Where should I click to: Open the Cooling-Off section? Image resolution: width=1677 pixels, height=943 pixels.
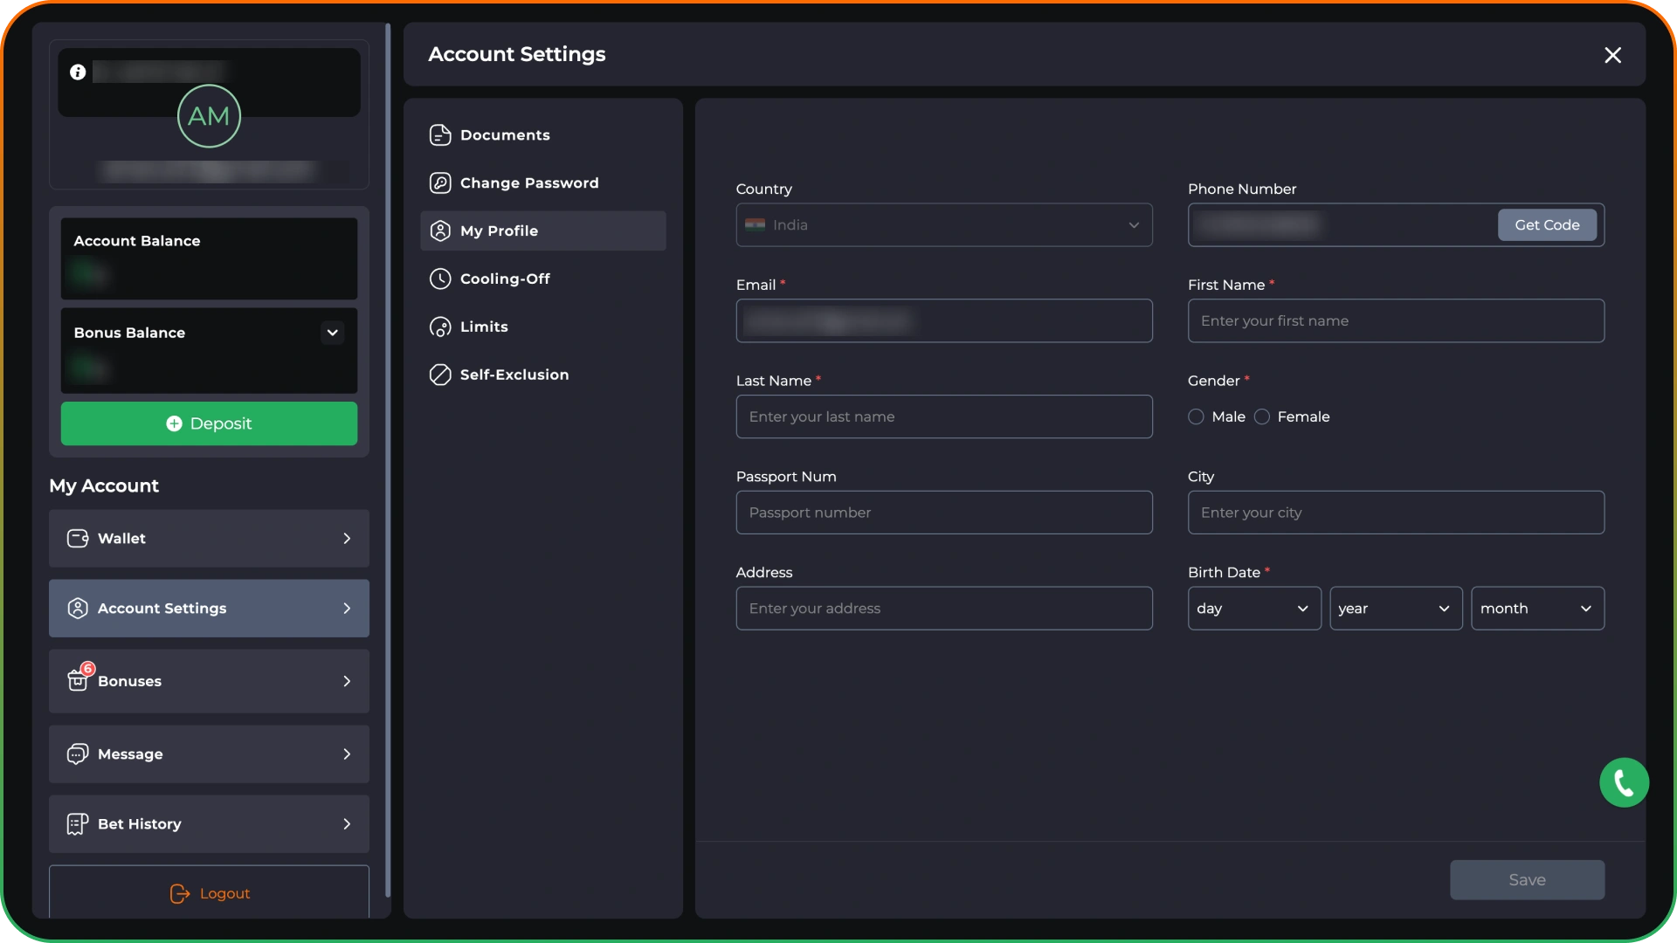(x=542, y=279)
